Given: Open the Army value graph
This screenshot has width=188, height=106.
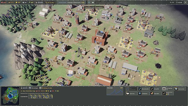Looking at the screenshot, I should (x=115, y=91).
